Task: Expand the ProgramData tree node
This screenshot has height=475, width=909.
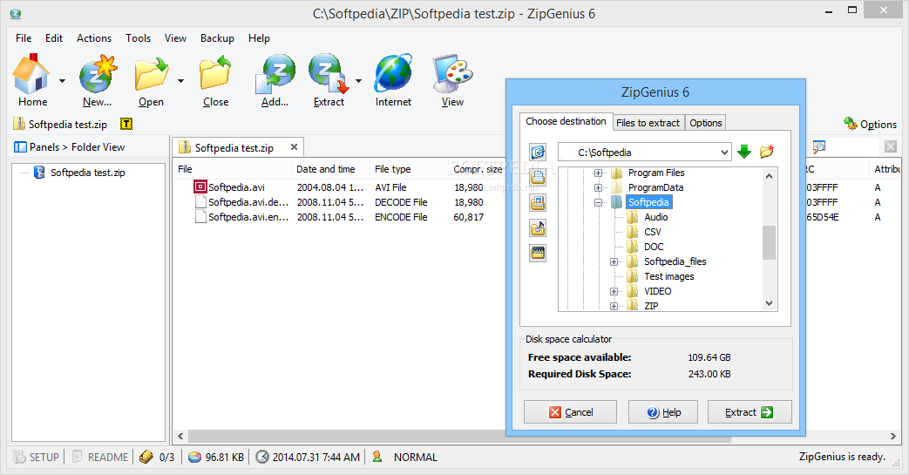Action: tap(598, 188)
